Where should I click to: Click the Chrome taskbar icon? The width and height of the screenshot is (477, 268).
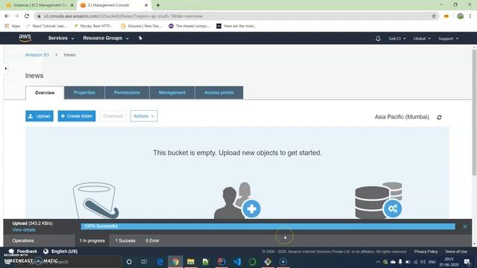(x=176, y=261)
